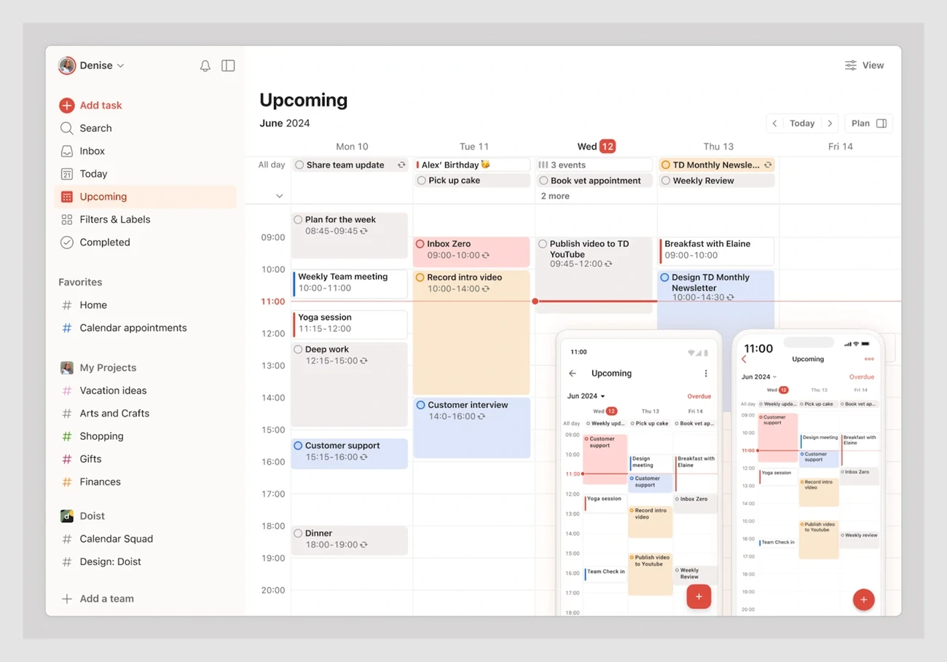The height and width of the screenshot is (662, 947).
Task: Open the Completed tasks view
Action: pyautogui.click(x=103, y=242)
